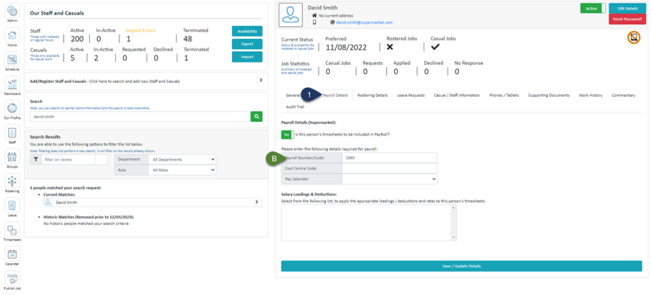Toggle the Yes include-in-PayRoll switch

point(287,134)
